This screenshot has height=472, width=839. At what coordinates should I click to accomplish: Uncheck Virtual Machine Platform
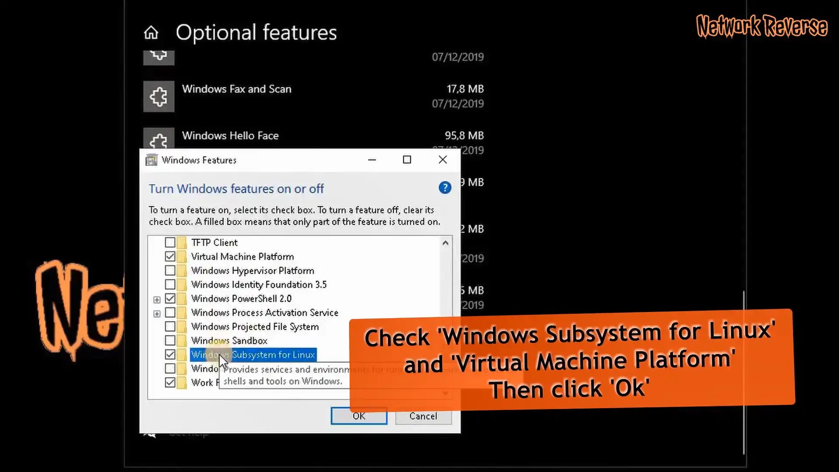point(170,256)
